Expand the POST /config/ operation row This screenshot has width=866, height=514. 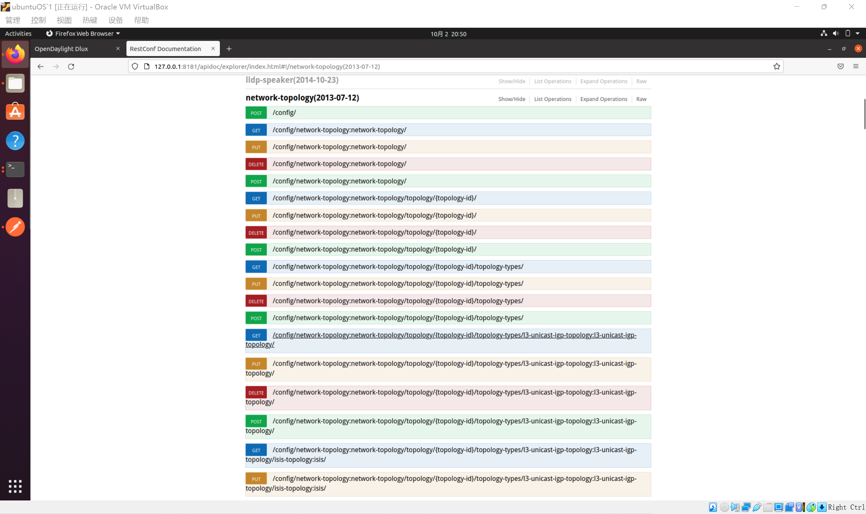click(x=284, y=112)
